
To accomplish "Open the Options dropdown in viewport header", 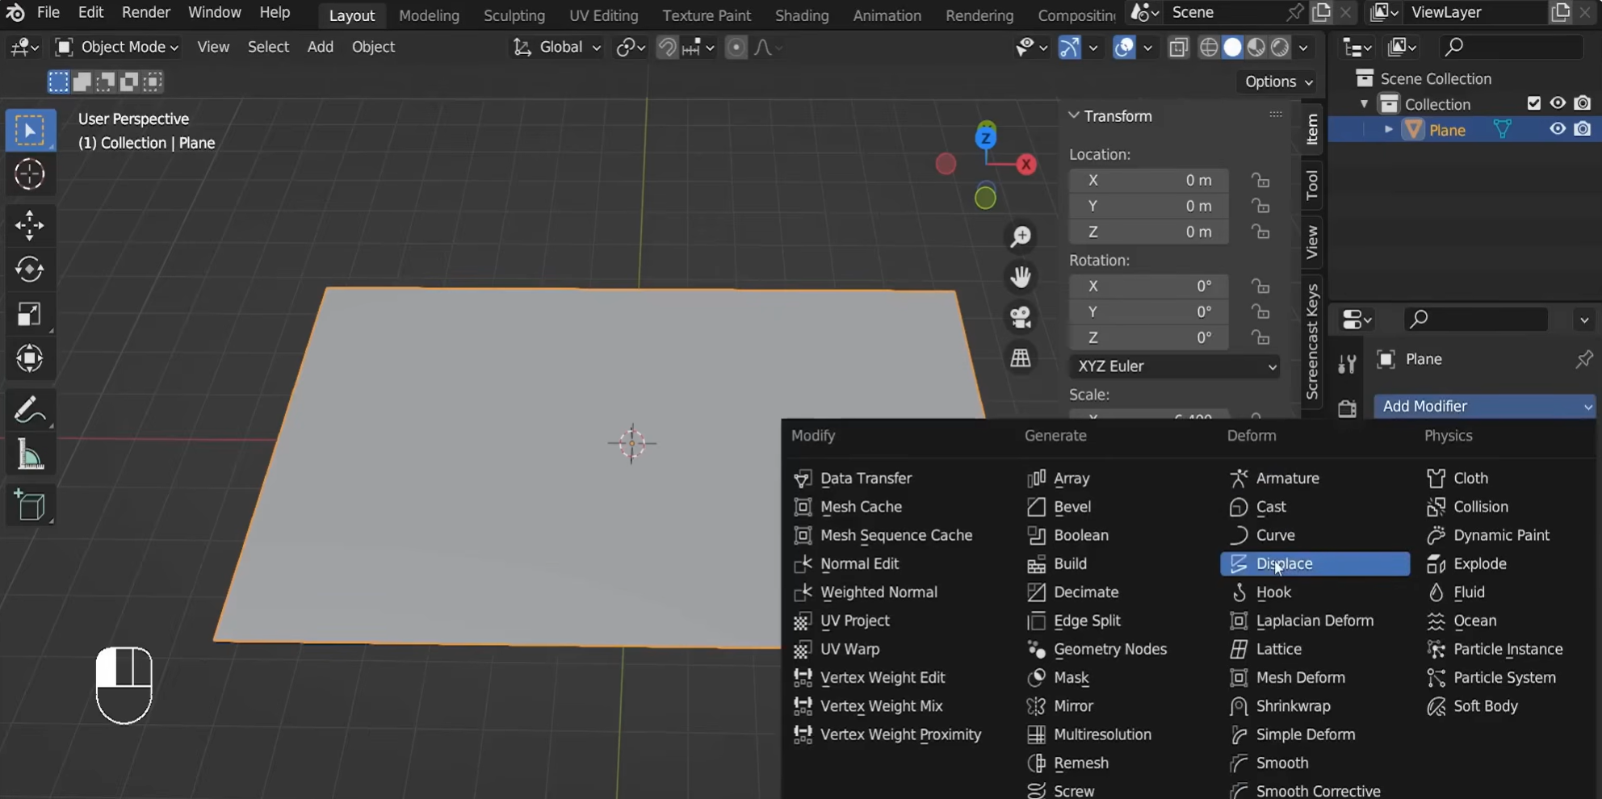I will coord(1278,82).
